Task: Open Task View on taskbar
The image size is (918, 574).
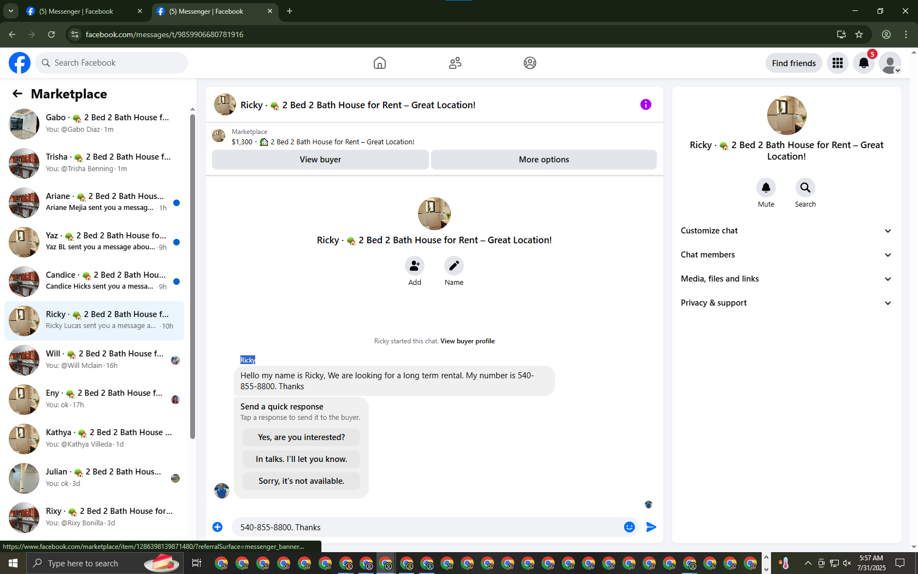Action: click(x=197, y=563)
